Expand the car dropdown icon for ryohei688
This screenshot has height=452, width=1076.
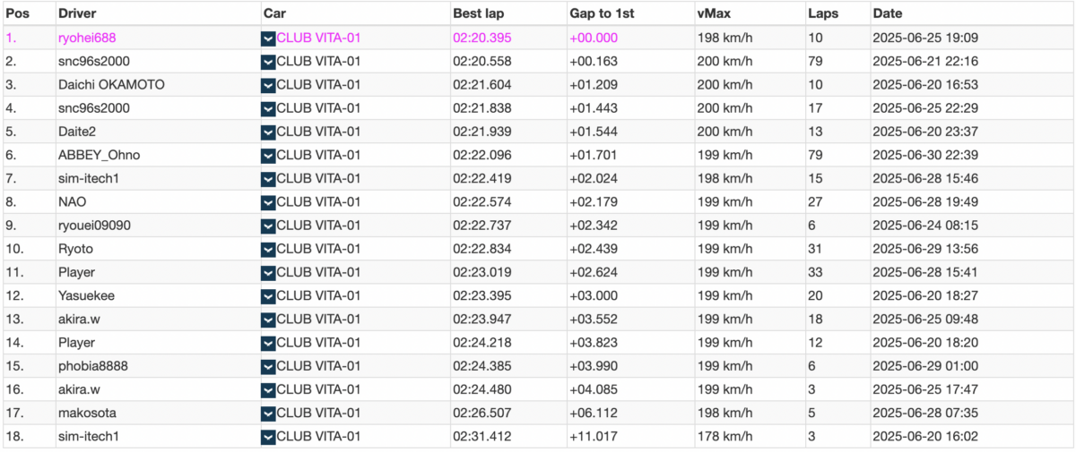pyautogui.click(x=268, y=38)
